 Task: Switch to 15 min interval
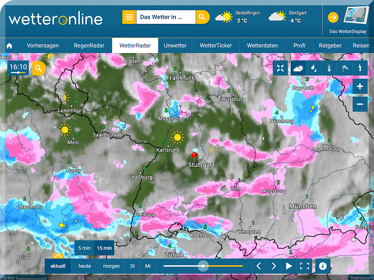104,248
